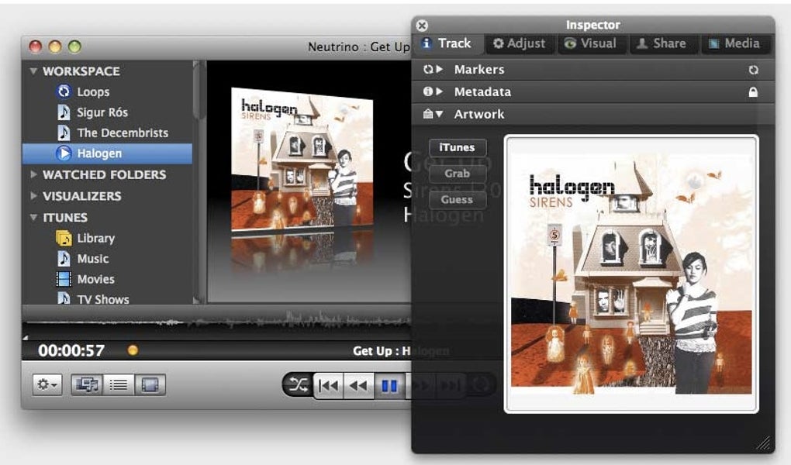
Task: Switch to the list view button
Action: point(119,385)
